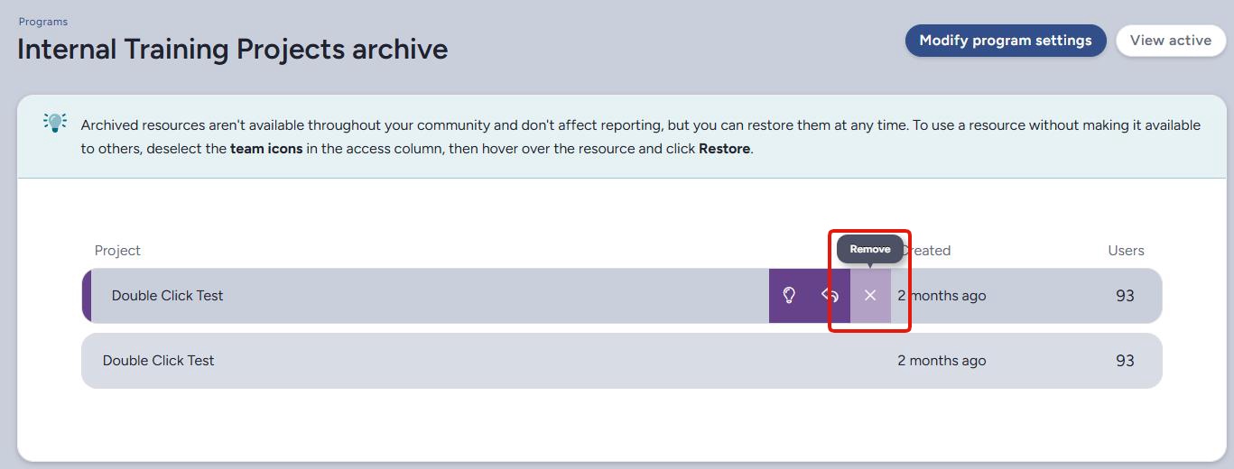Click the restore arrow icon in the first row
This screenshot has height=469, width=1234.
click(x=830, y=296)
